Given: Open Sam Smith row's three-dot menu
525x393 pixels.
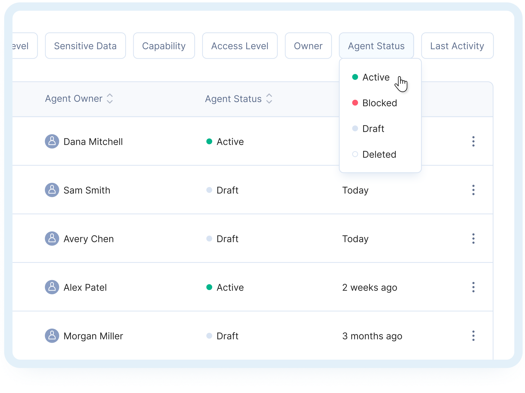Looking at the screenshot, I should pos(473,190).
